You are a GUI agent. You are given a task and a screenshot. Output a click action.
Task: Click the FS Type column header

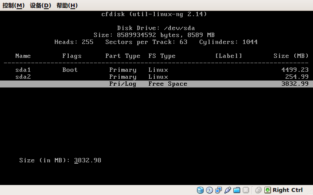tap(162, 56)
